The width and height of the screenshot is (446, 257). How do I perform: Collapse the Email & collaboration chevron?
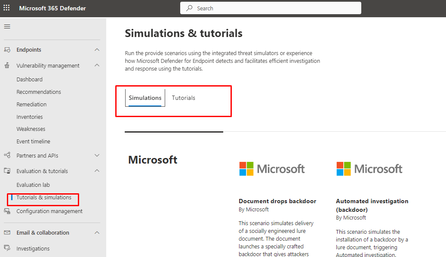(97, 232)
